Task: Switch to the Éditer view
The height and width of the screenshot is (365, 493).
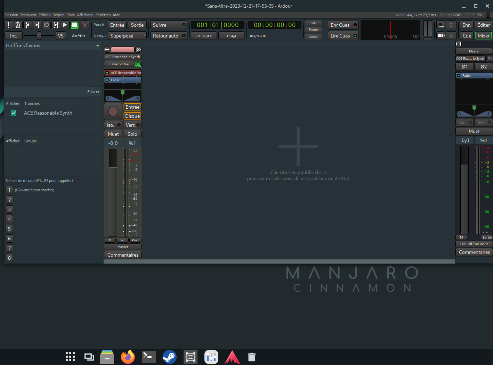Action: click(483, 25)
